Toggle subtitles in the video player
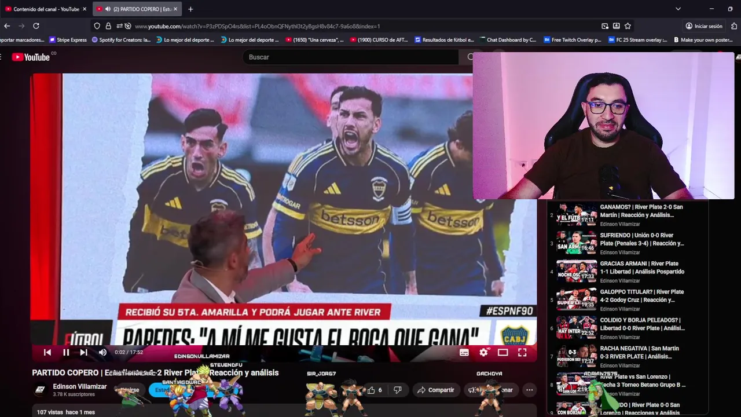The image size is (741, 417). click(x=464, y=352)
